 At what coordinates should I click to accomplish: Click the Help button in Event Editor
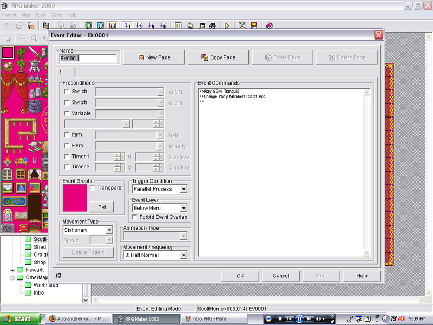pyautogui.click(x=362, y=276)
